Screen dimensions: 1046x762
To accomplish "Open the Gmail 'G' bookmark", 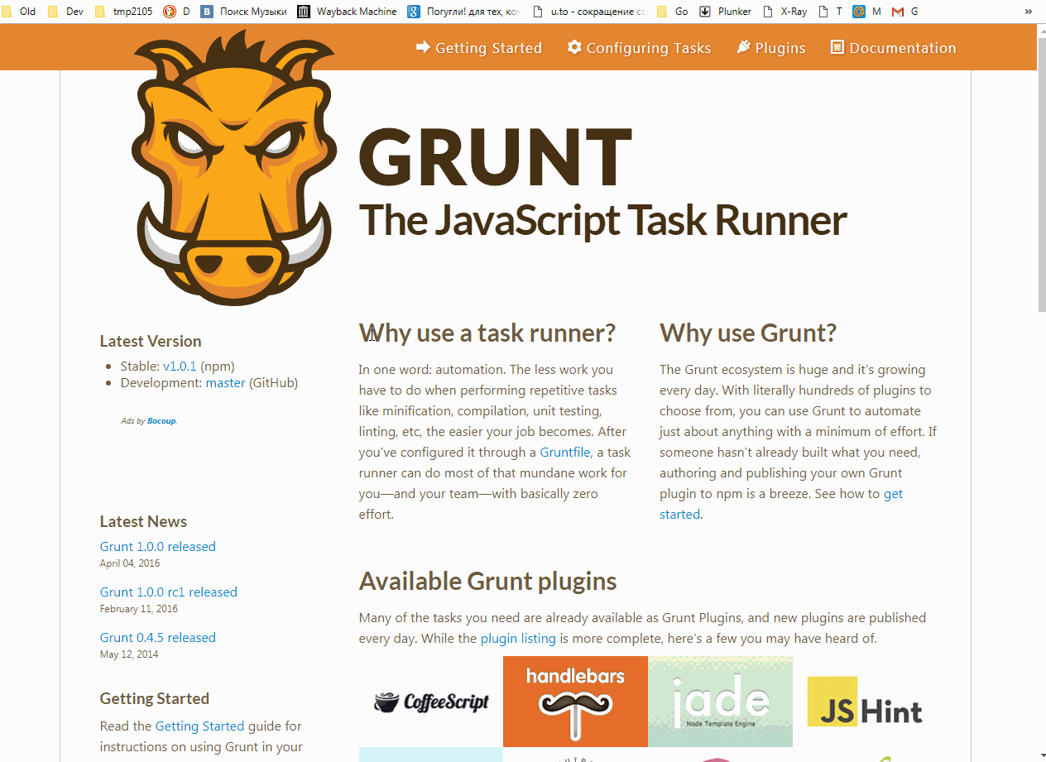I will point(904,12).
